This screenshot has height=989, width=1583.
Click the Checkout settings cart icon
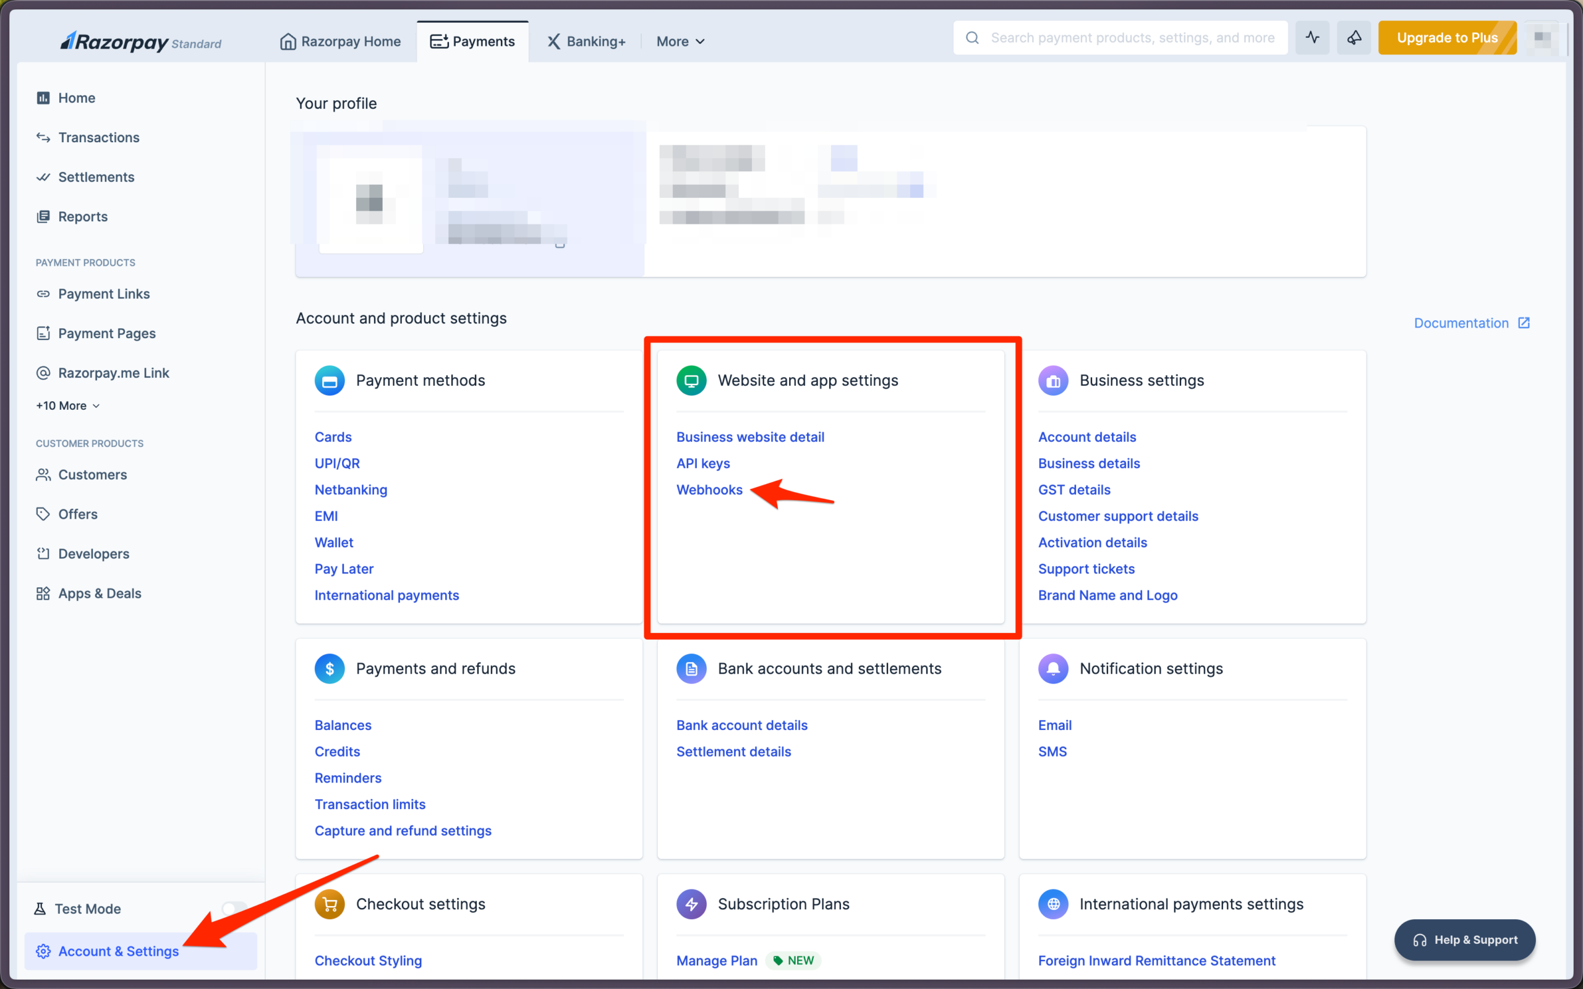[330, 904]
